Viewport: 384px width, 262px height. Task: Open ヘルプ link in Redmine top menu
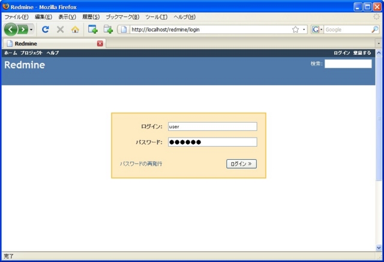coord(53,53)
